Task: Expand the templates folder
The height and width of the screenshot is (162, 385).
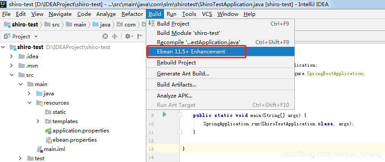Action: (38, 121)
